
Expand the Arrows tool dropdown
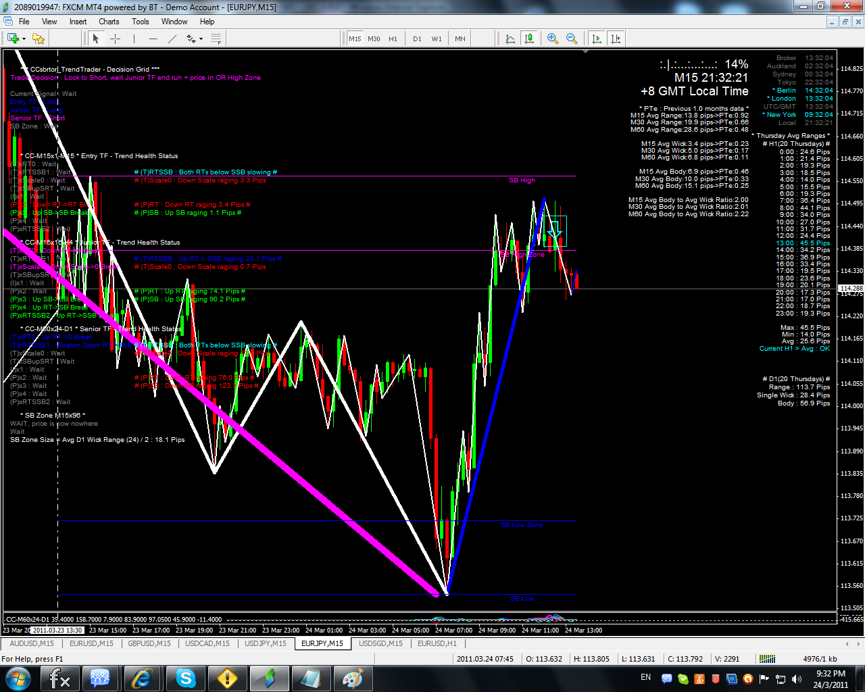coord(199,39)
